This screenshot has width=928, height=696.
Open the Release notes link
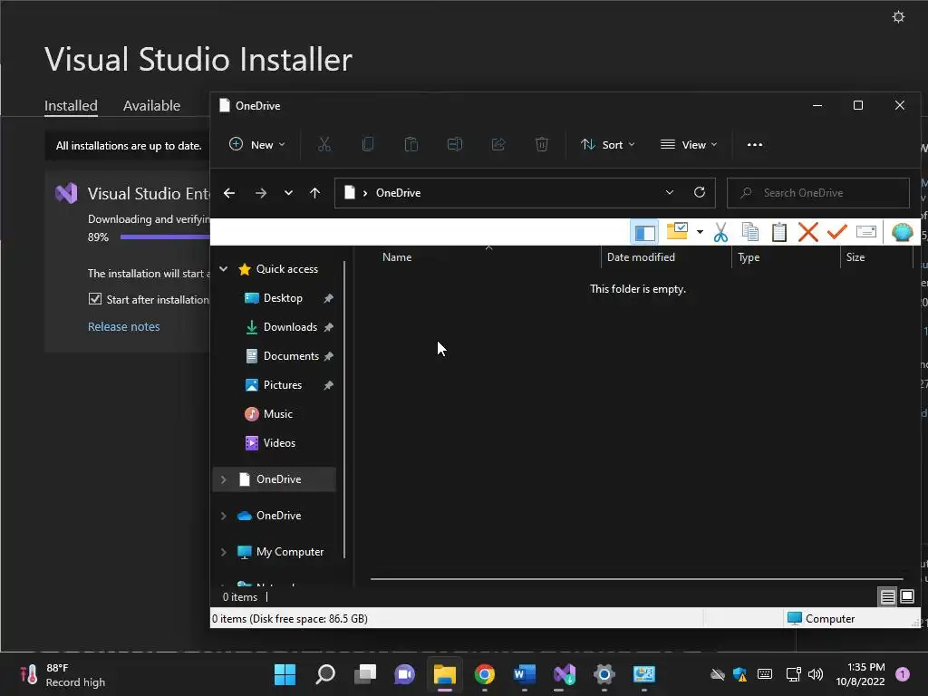(x=123, y=326)
